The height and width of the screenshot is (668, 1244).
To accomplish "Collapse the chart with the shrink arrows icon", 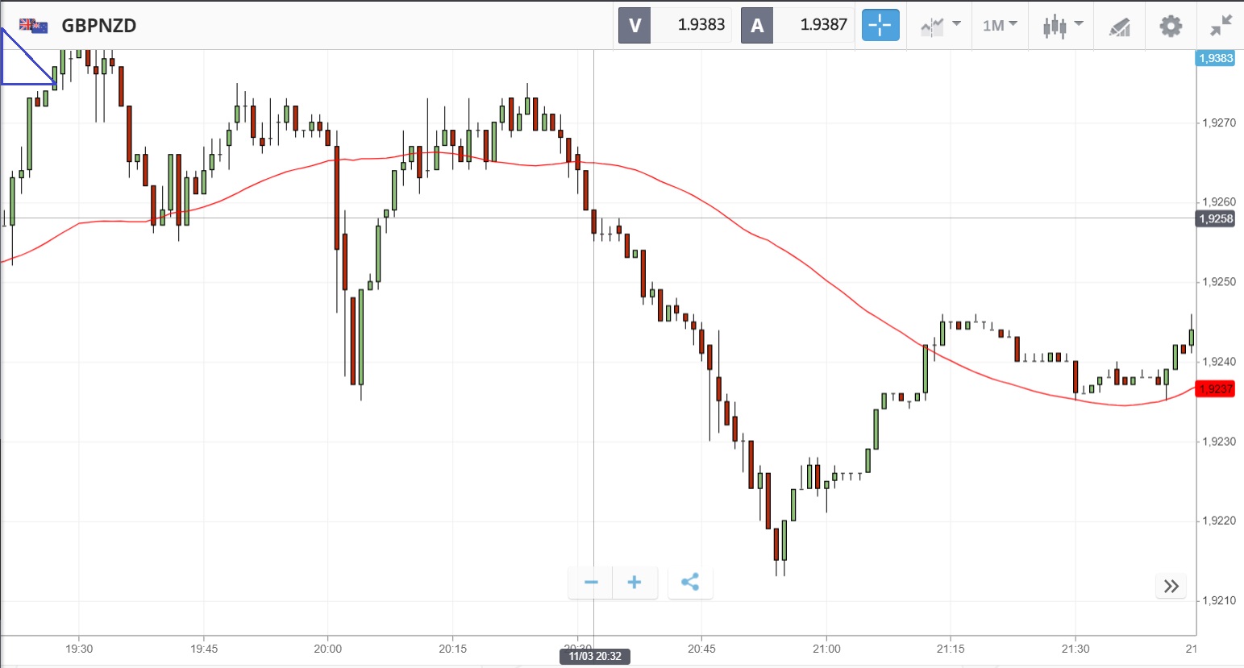I will pyautogui.click(x=1221, y=25).
